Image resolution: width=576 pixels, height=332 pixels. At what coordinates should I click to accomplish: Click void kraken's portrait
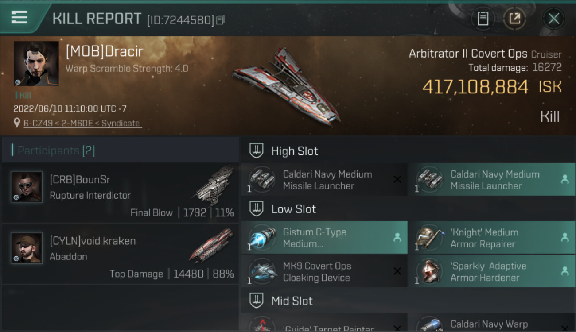(x=27, y=248)
